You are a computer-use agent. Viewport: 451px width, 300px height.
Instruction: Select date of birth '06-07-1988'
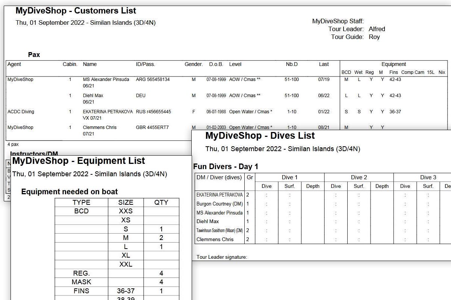pyautogui.click(x=216, y=112)
